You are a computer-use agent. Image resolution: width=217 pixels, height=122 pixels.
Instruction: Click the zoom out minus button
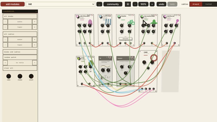[135, 4]
